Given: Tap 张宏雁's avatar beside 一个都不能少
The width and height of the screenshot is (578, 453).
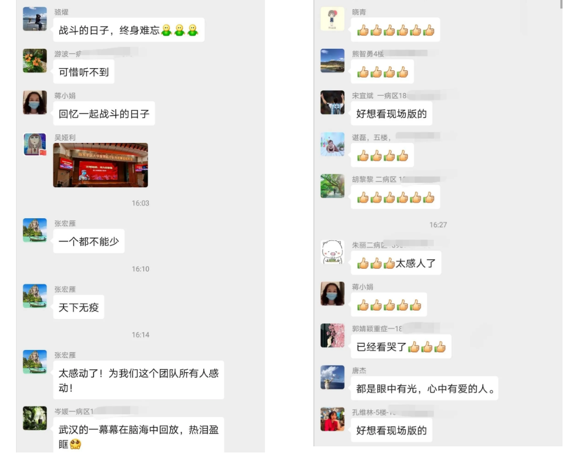Looking at the screenshot, I should tap(35, 230).
